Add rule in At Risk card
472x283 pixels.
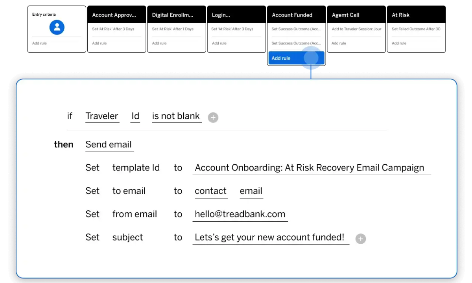coord(399,43)
